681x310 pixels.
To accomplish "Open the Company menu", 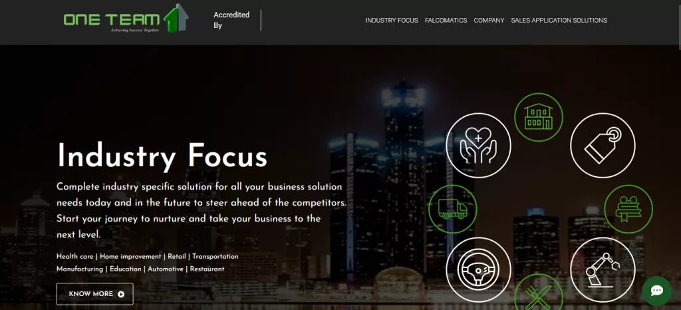I will (x=489, y=21).
